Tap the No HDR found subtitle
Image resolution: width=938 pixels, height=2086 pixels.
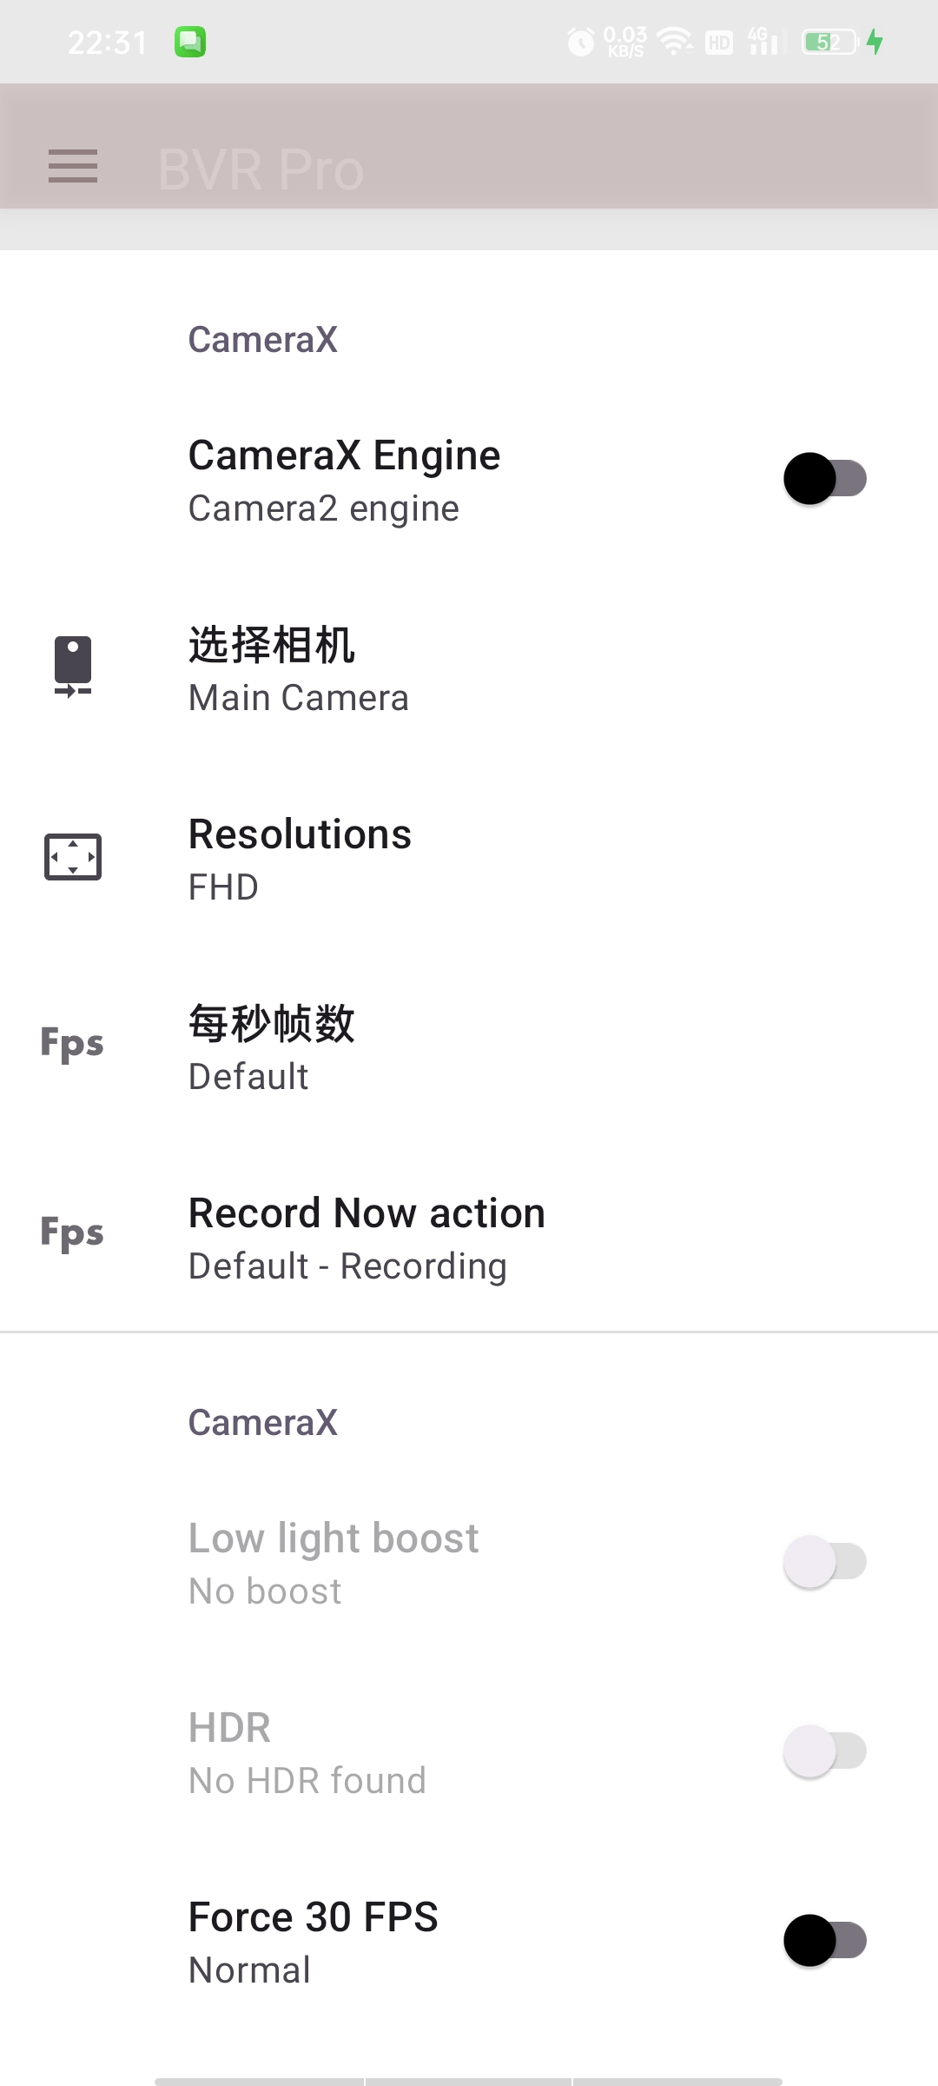pos(307,1780)
